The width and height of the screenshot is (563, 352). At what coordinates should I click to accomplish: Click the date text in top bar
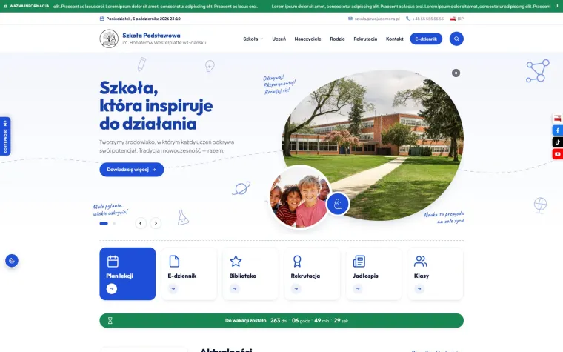coord(143,19)
